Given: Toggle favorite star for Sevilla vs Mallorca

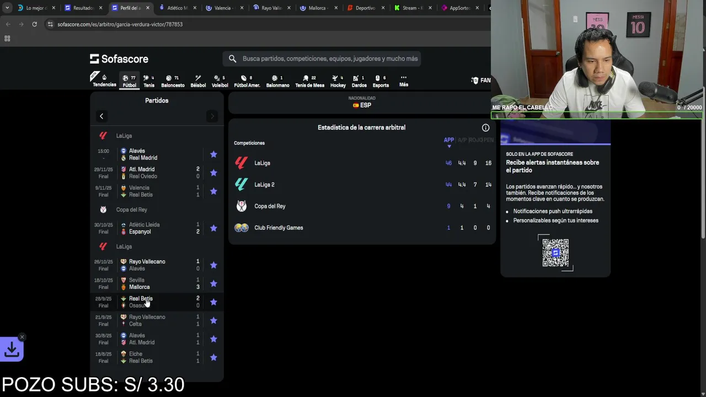Looking at the screenshot, I should point(213,283).
